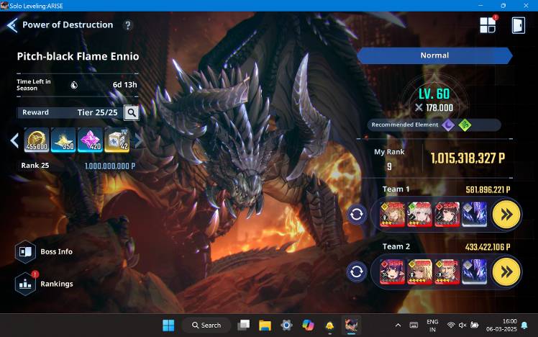Click the purple recommended element icon
The width and height of the screenshot is (538, 337).
click(x=447, y=125)
